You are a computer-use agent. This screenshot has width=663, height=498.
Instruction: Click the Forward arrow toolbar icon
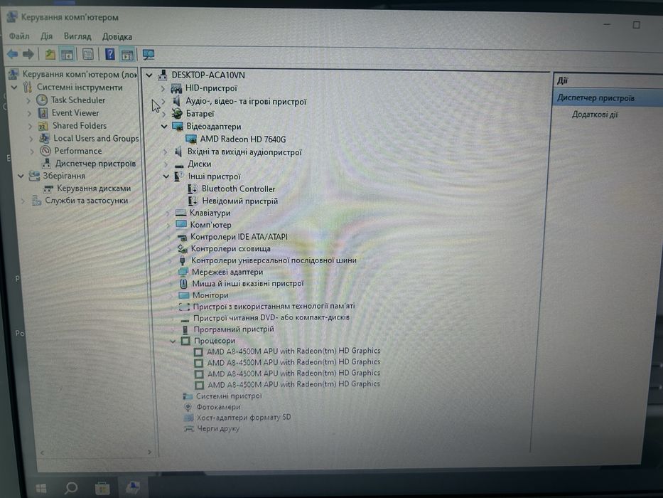tap(28, 54)
